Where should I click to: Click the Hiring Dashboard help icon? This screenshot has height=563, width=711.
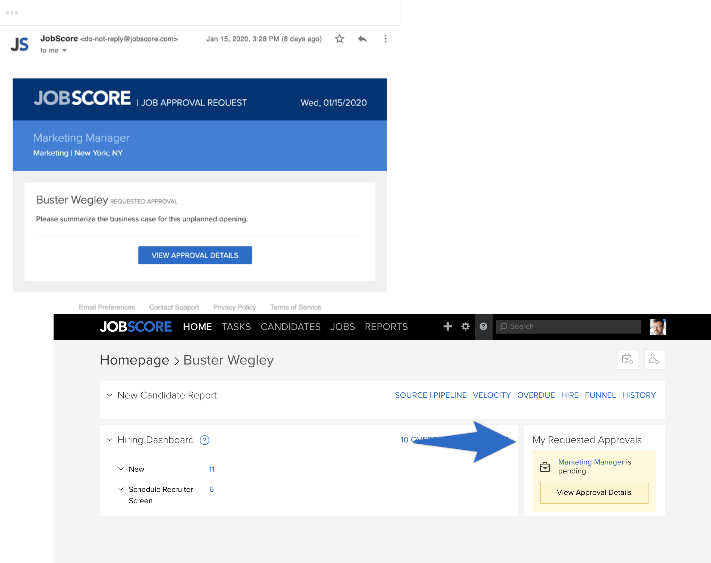(204, 440)
